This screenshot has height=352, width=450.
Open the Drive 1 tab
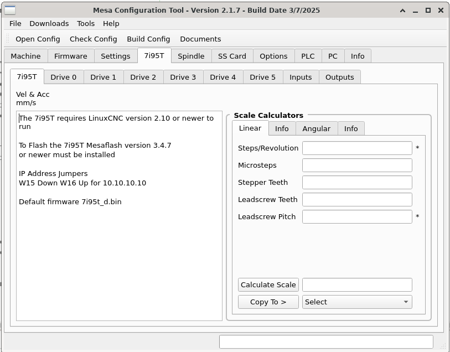(x=104, y=77)
